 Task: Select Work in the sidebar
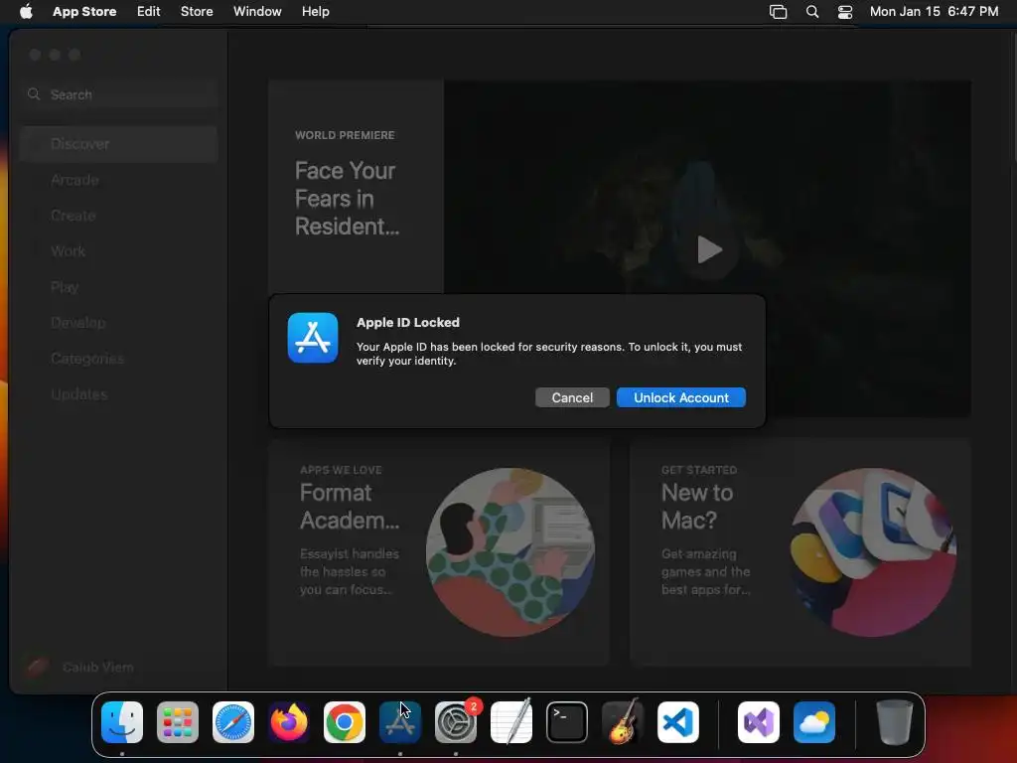point(119,251)
